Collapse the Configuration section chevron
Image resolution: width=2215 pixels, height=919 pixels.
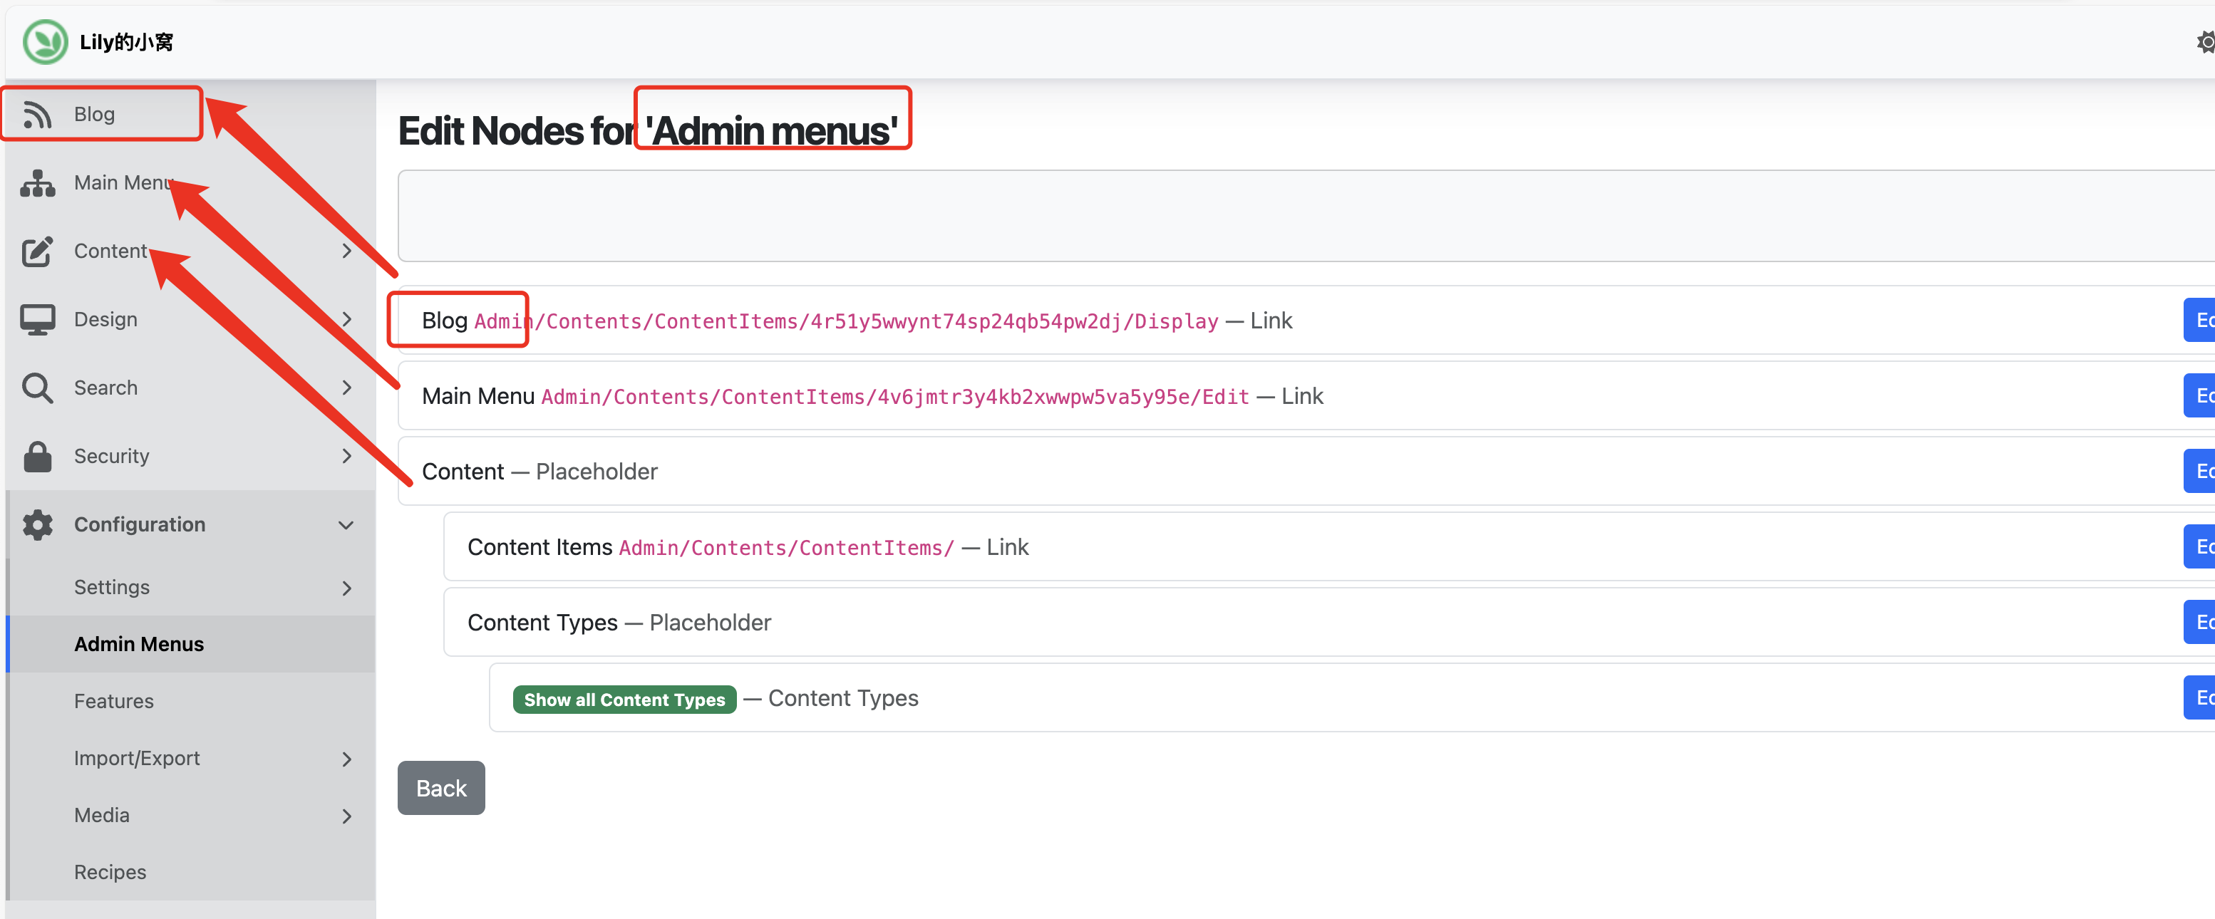point(346,525)
